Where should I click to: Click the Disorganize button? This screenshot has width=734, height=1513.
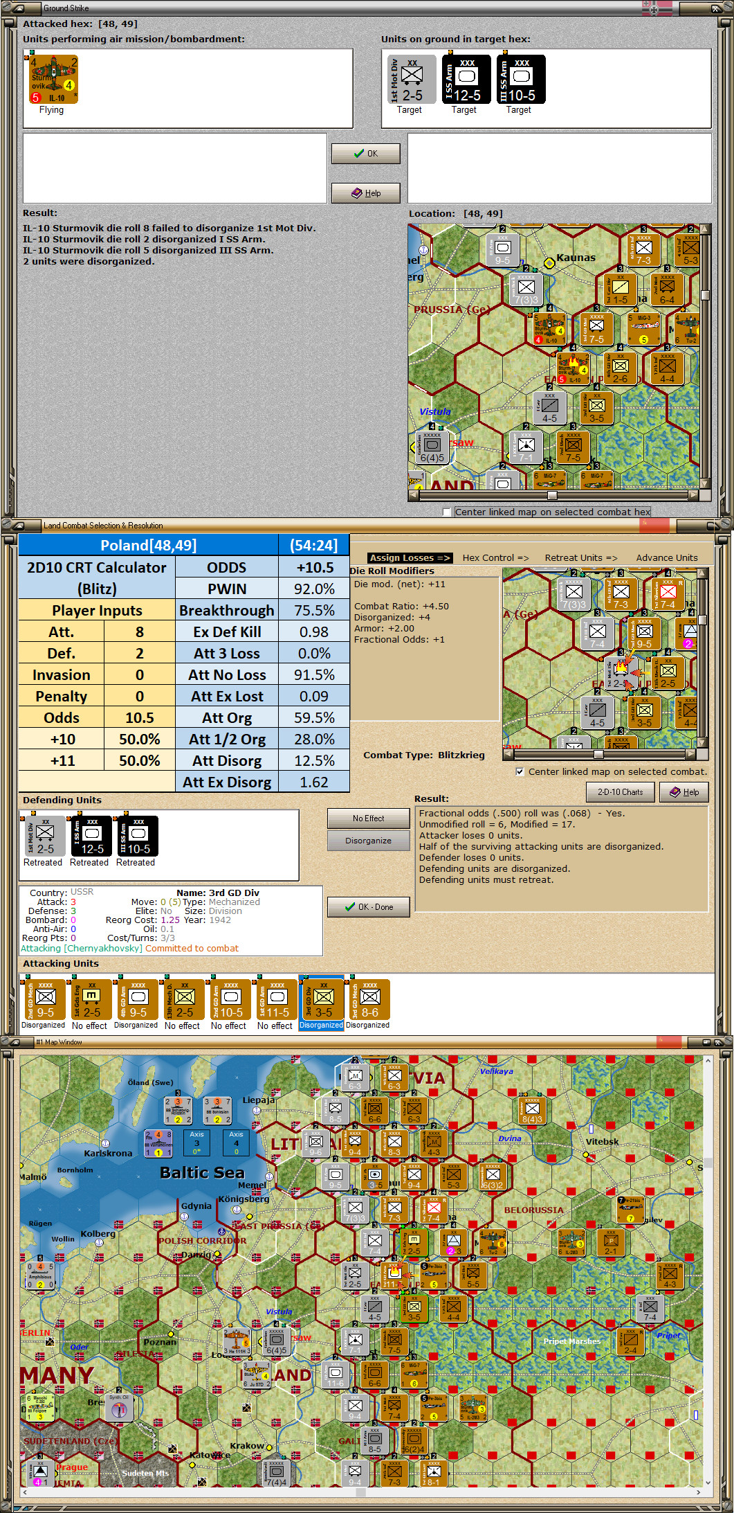(368, 841)
